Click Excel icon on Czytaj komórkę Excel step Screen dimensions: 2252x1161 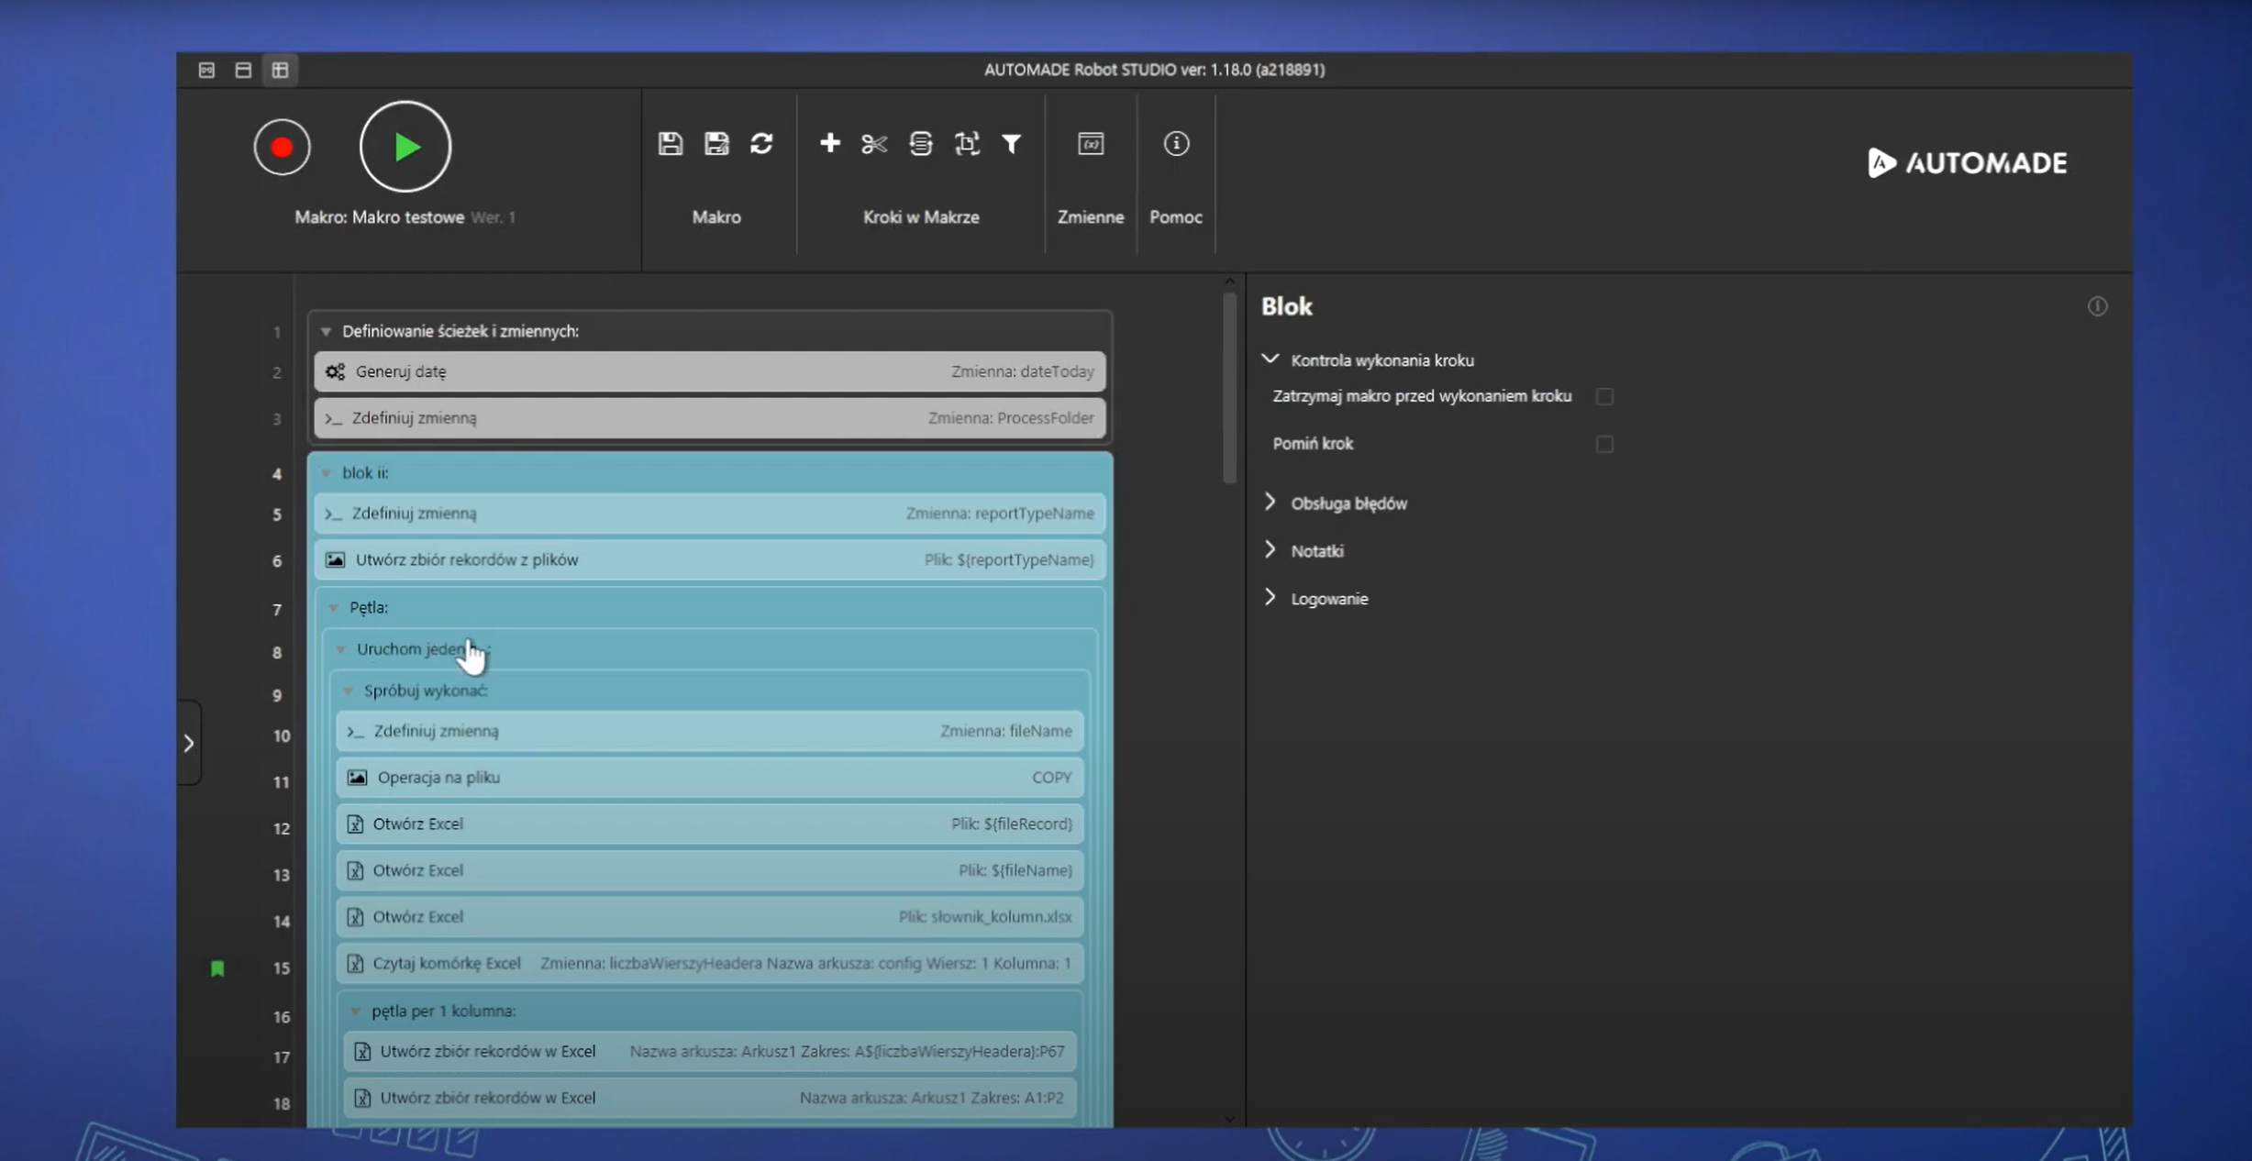(x=355, y=964)
